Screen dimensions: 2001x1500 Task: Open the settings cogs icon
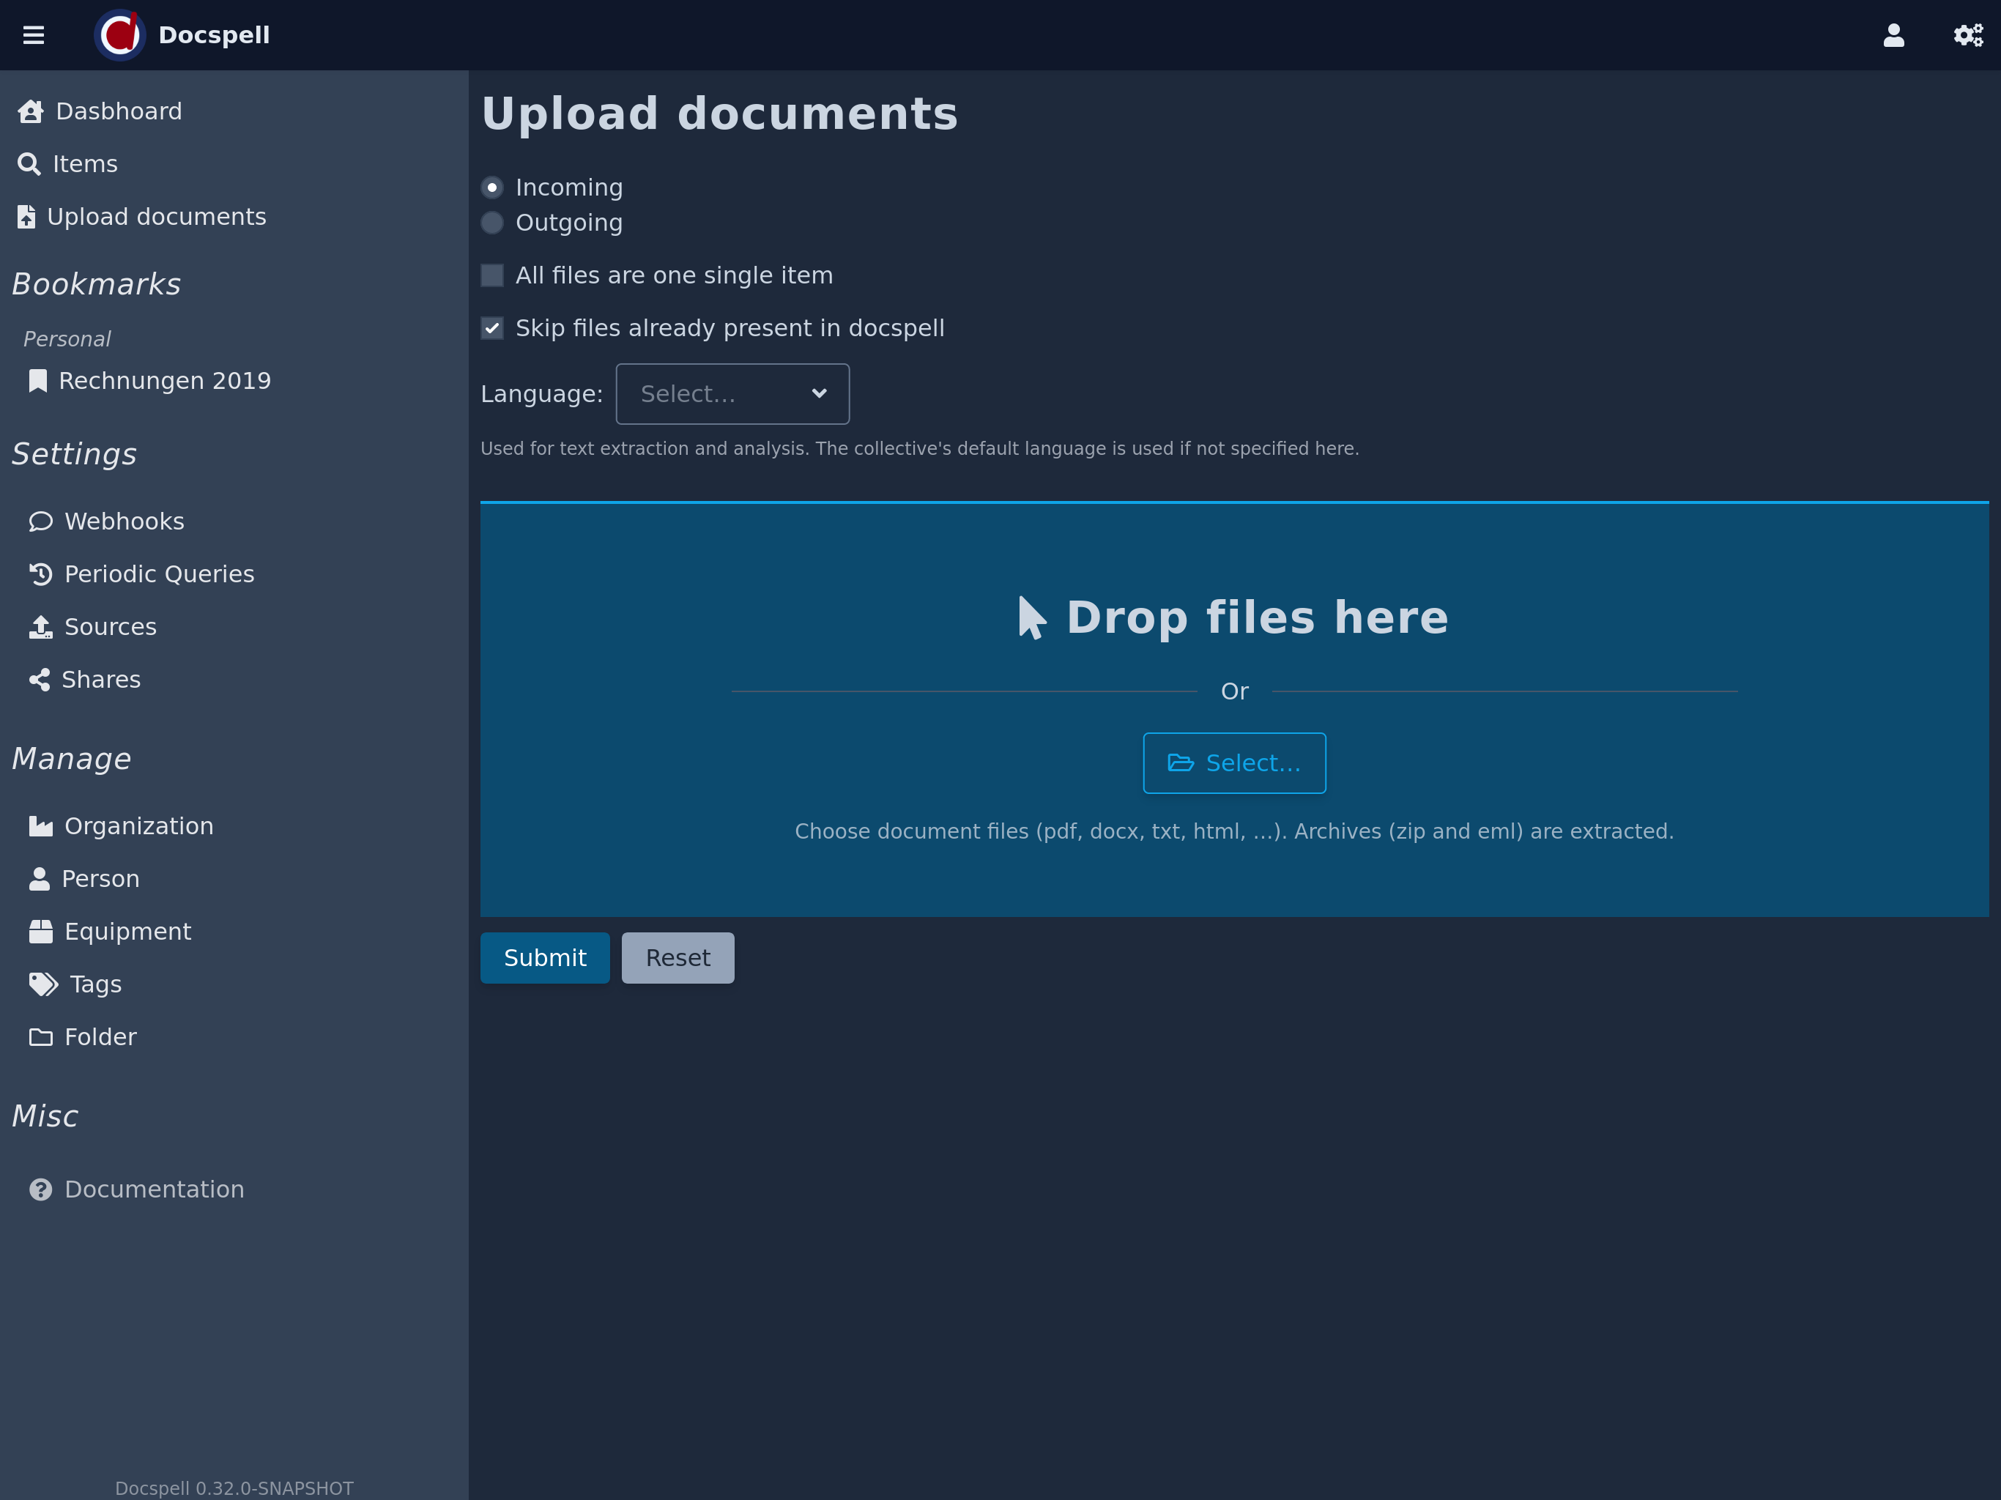(x=1967, y=35)
